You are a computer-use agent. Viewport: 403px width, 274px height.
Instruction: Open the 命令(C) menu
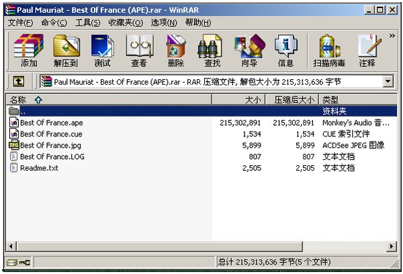click(x=54, y=23)
